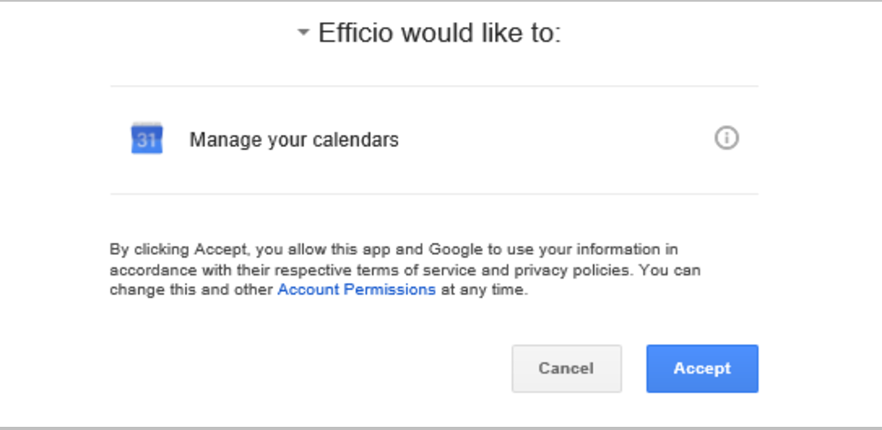This screenshot has width=882, height=430.
Task: Click the small gray arrow before Efficio
Action: tap(304, 33)
